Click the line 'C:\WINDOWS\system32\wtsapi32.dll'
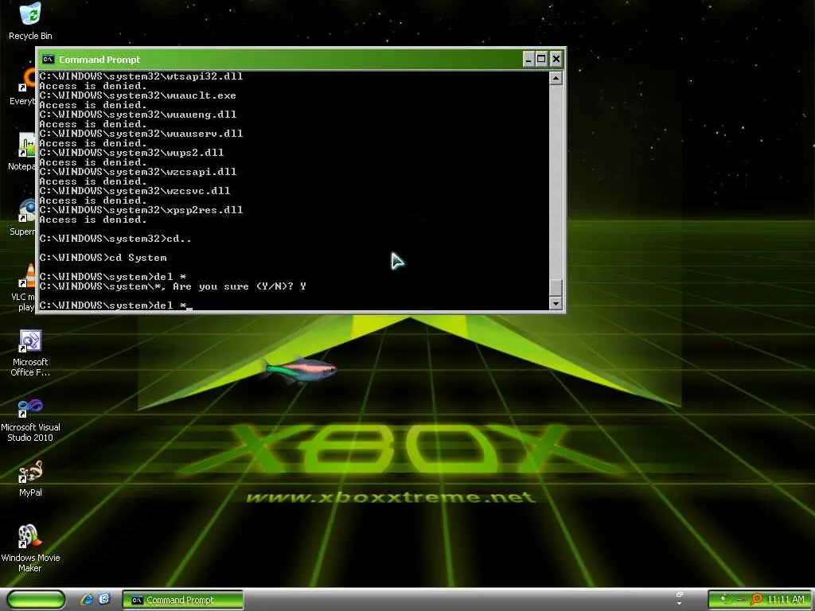This screenshot has height=611, width=815. pos(141,76)
